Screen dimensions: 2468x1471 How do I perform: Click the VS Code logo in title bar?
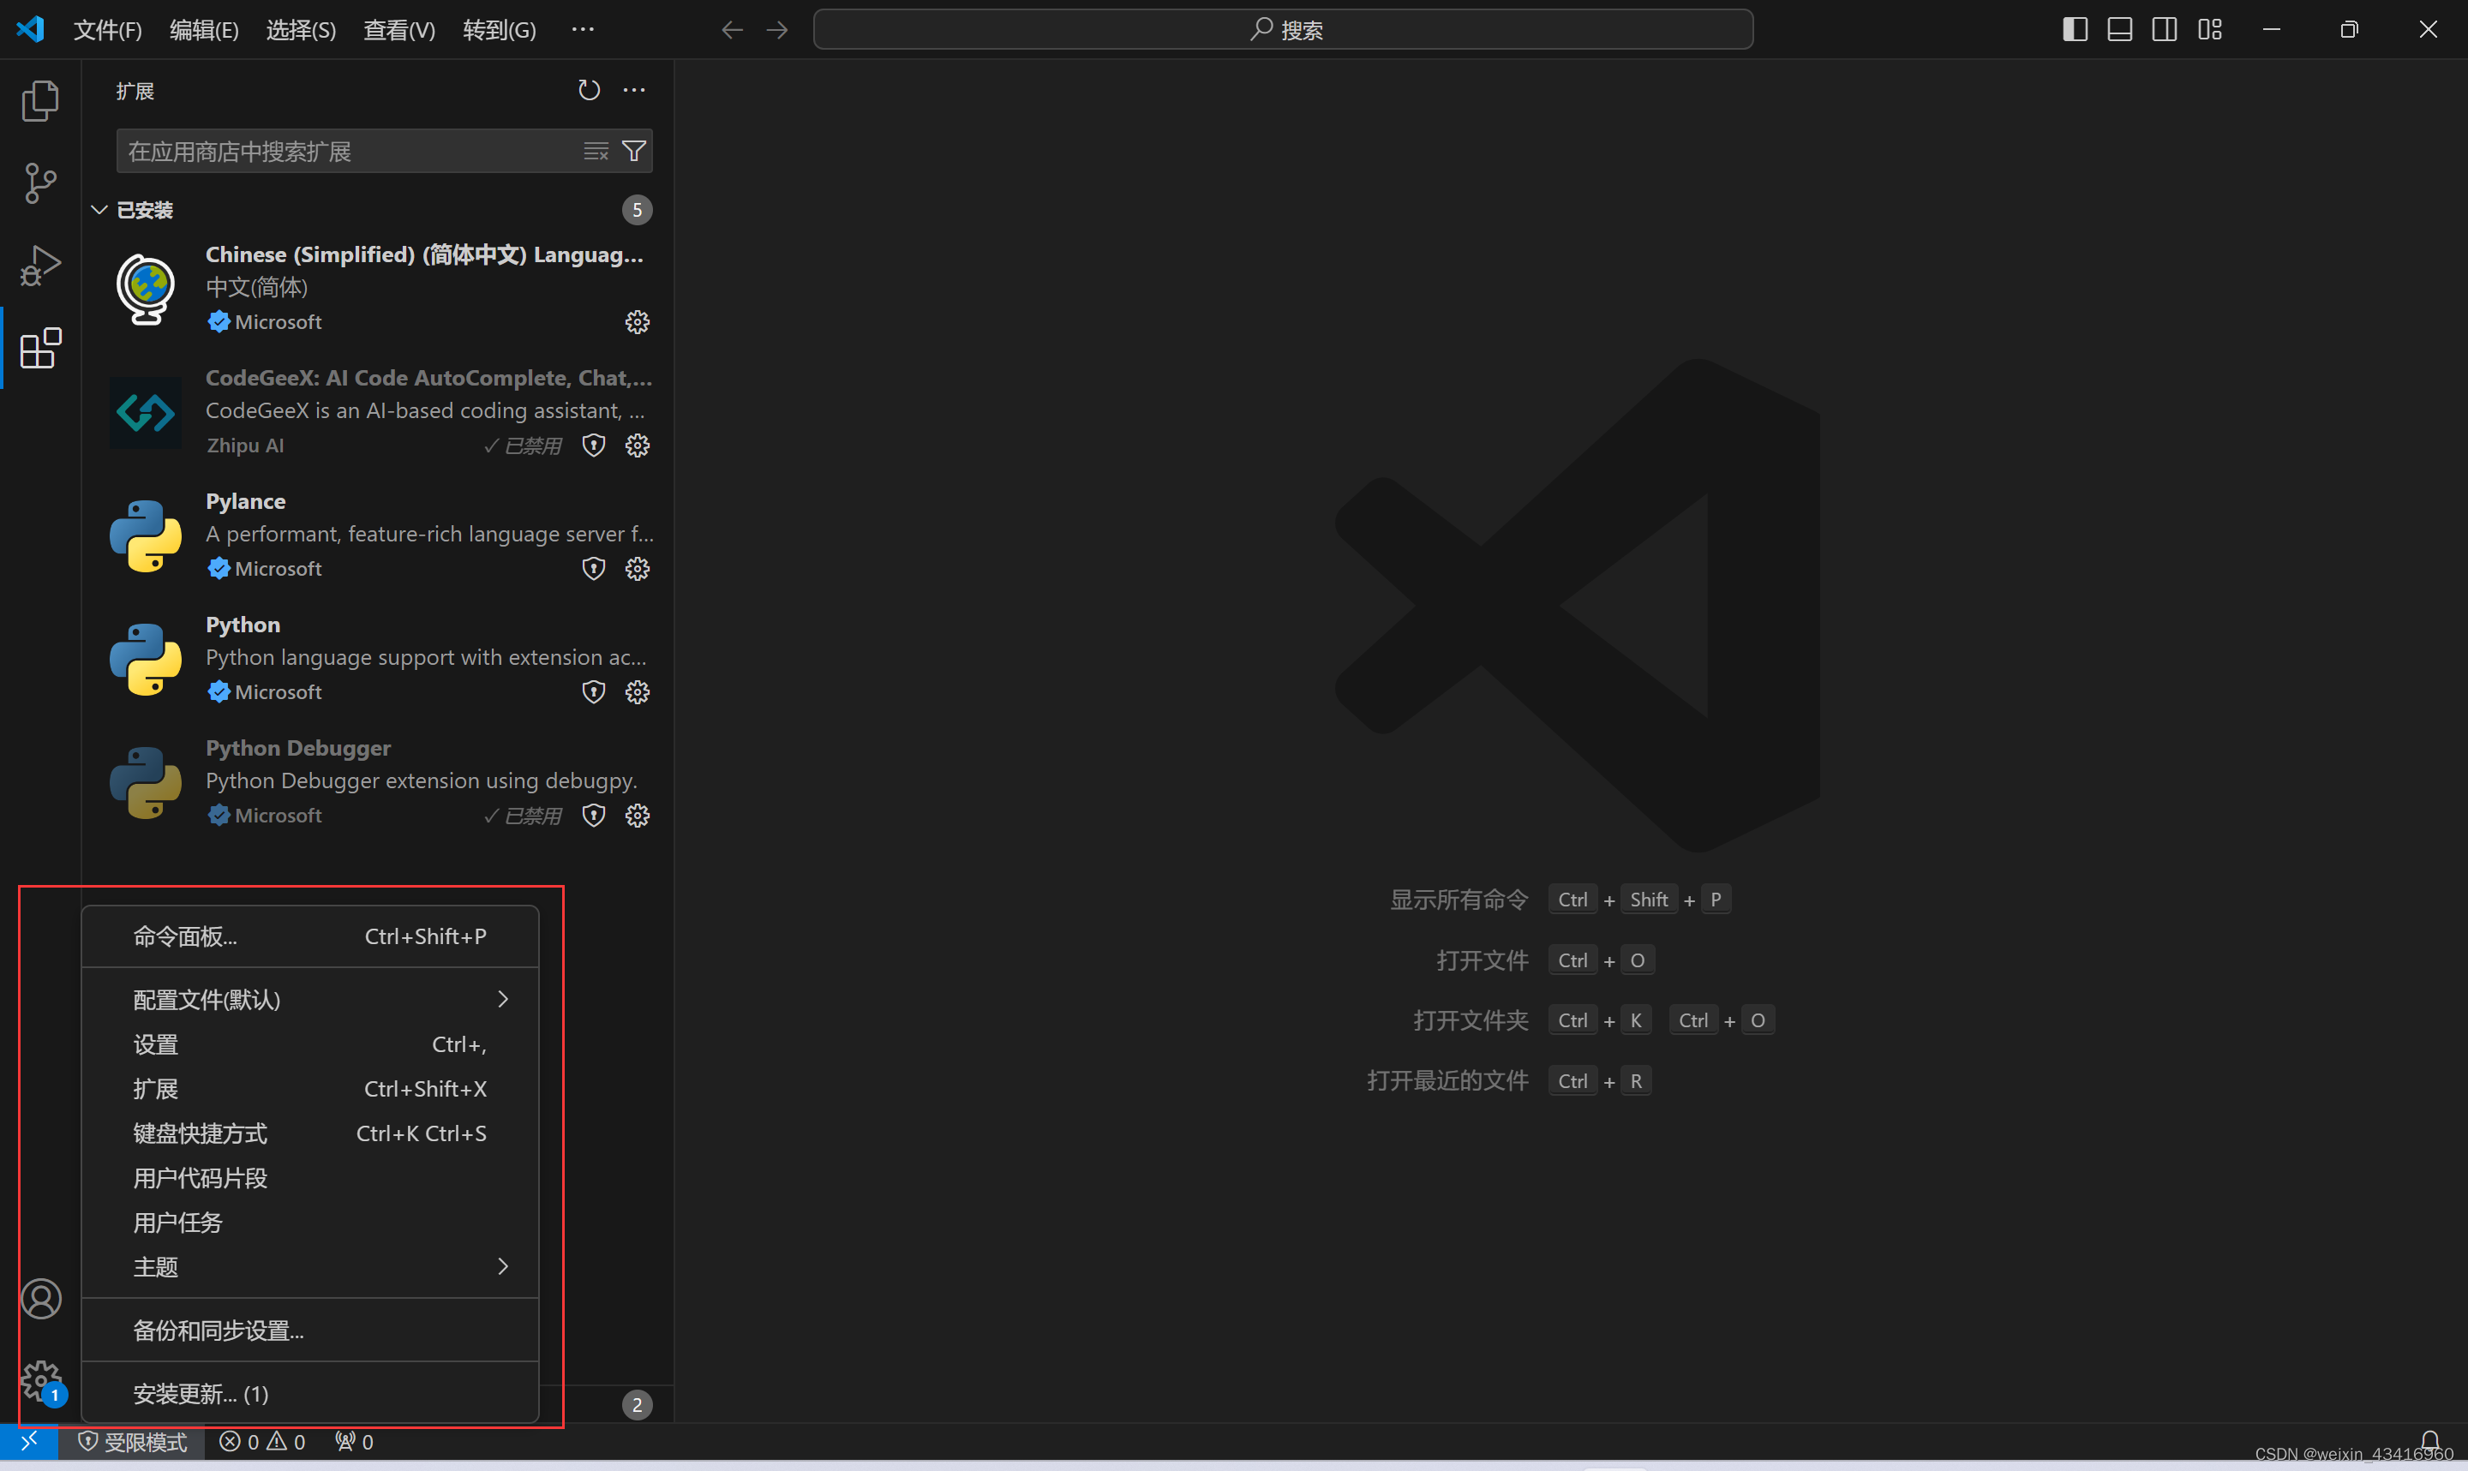[x=31, y=29]
